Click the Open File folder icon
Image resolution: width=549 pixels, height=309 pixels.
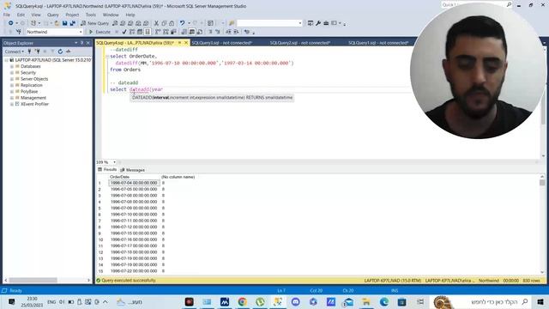57,23
